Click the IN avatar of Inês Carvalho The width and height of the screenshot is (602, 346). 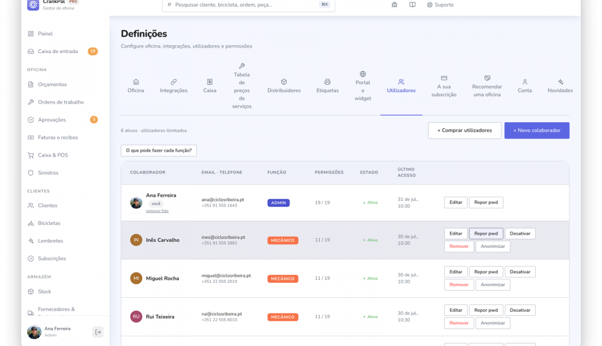click(136, 240)
